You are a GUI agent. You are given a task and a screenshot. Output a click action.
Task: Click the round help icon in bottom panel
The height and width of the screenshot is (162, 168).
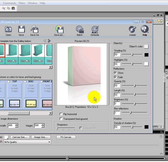pyautogui.click(x=161, y=137)
